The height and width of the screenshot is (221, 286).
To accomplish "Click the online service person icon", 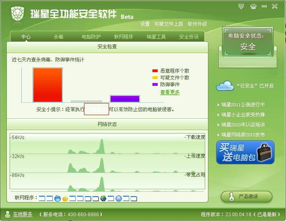I will 8,214.
